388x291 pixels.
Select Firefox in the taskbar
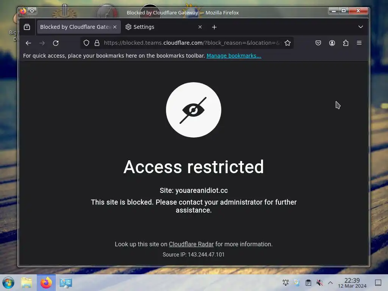(46, 283)
